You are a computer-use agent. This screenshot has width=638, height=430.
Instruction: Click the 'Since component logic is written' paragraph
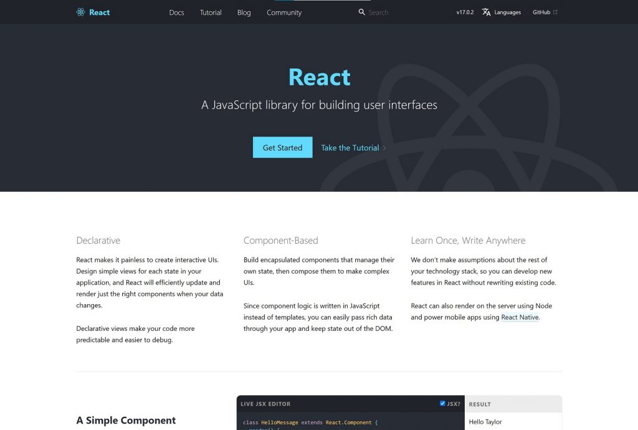coord(318,317)
